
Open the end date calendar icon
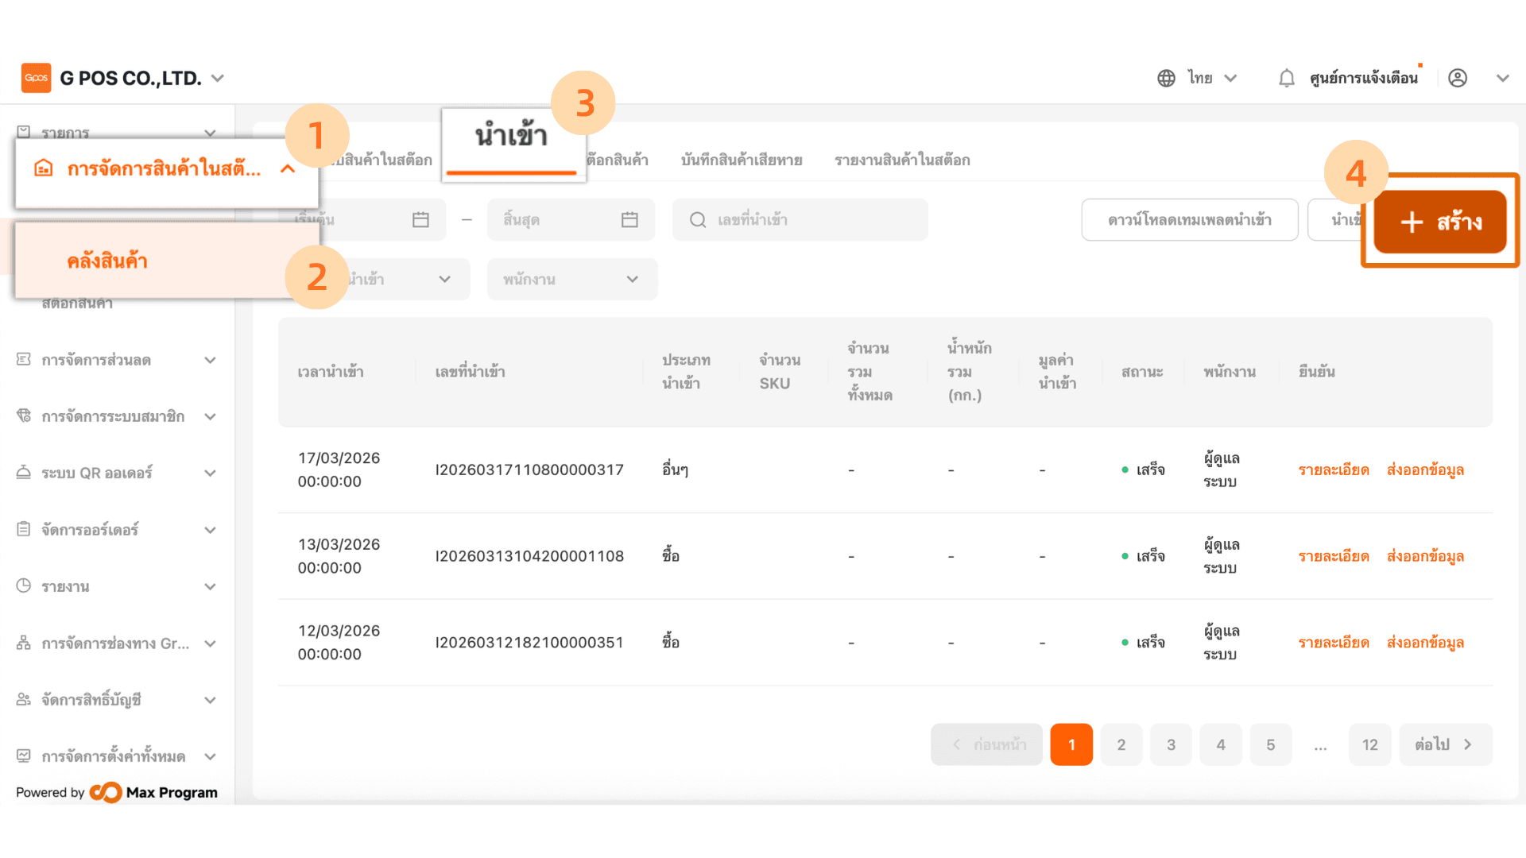pyautogui.click(x=629, y=220)
